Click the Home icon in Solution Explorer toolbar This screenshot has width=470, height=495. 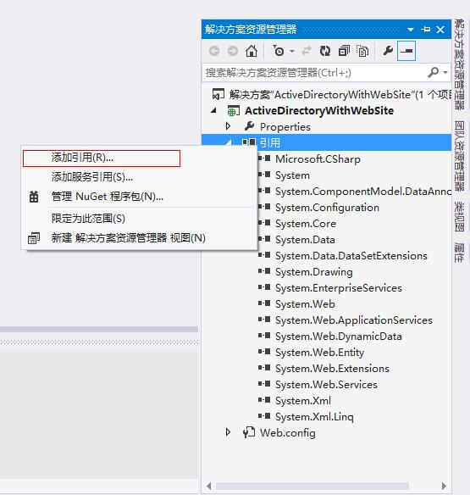click(x=252, y=51)
